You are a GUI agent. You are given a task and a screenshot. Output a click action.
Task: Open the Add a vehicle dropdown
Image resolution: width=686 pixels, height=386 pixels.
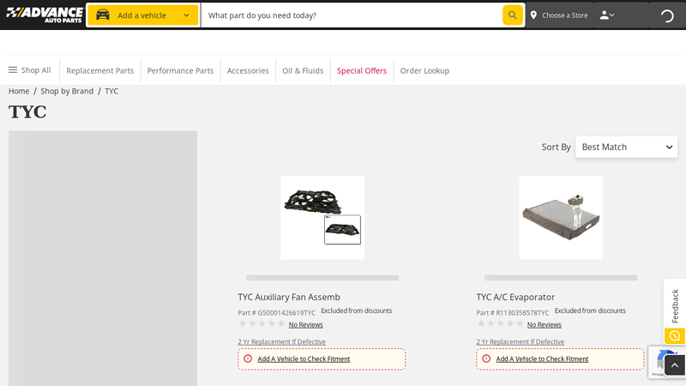point(143,15)
